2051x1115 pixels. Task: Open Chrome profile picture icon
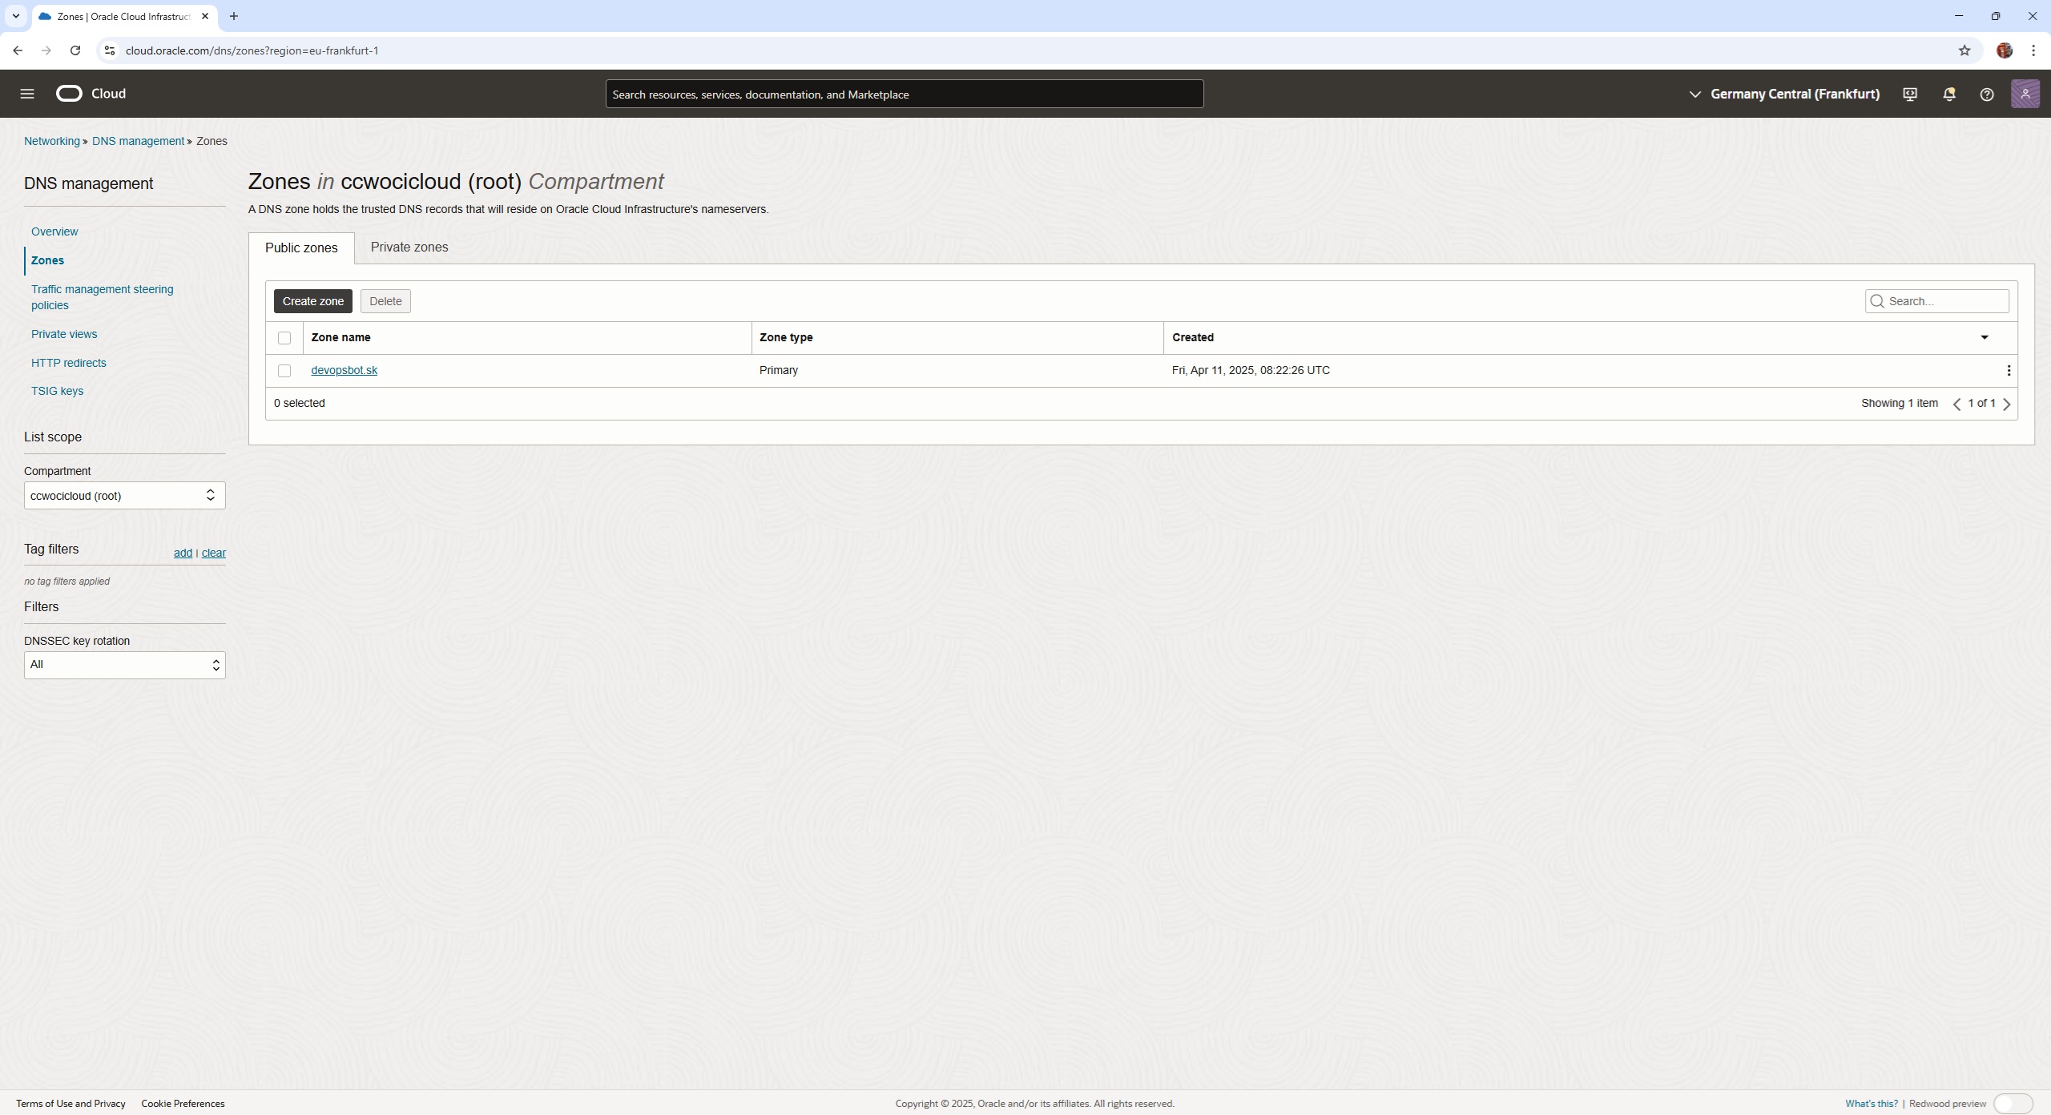pos(2005,50)
